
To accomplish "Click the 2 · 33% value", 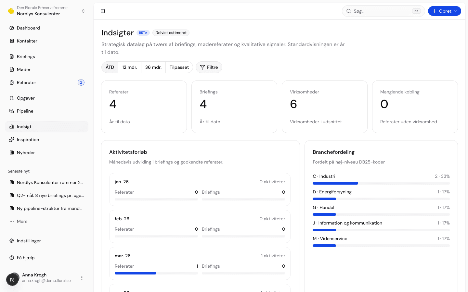I will click(x=442, y=176).
